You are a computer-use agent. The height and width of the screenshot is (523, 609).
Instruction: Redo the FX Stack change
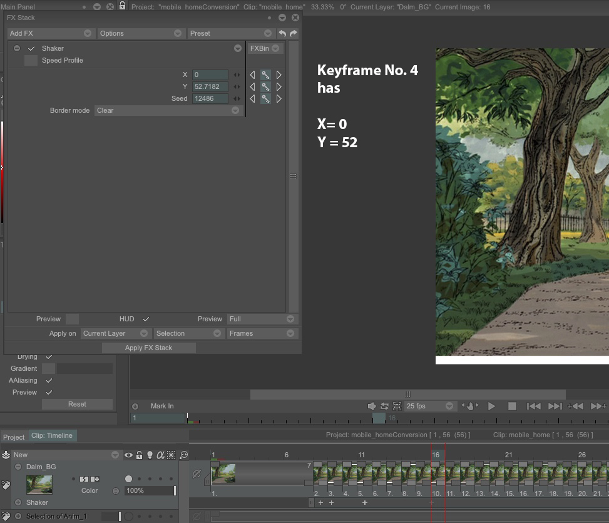click(x=294, y=33)
